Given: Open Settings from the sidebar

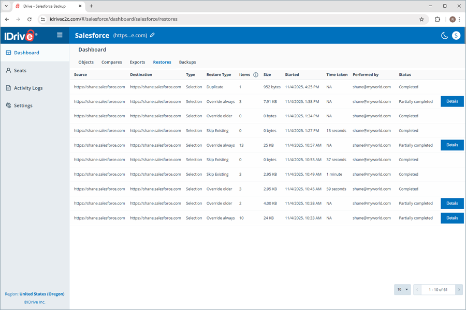Looking at the screenshot, I should 23,105.
